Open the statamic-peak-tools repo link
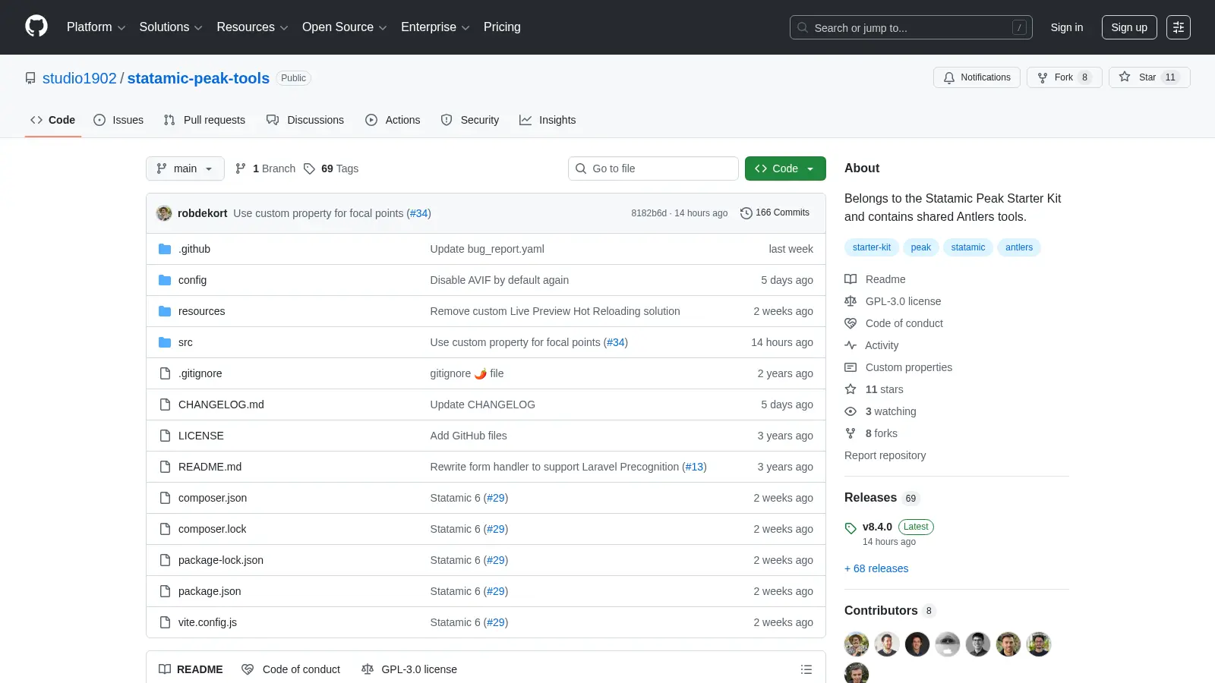This screenshot has height=683, width=1215. click(198, 78)
